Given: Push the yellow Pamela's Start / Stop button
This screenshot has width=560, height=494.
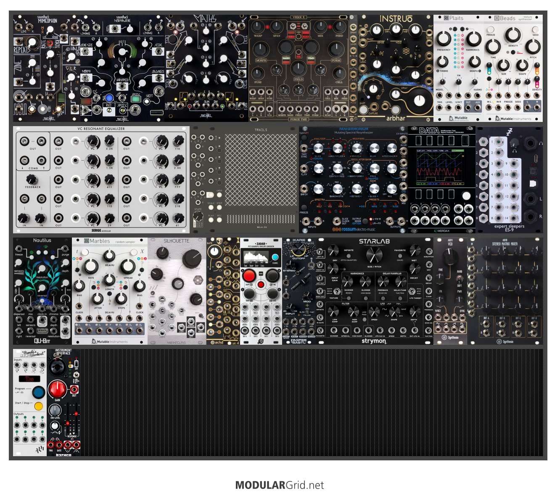Looking at the screenshot, I should (38, 407).
